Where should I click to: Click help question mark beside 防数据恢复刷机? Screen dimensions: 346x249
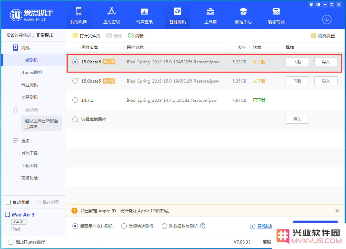coord(203,226)
